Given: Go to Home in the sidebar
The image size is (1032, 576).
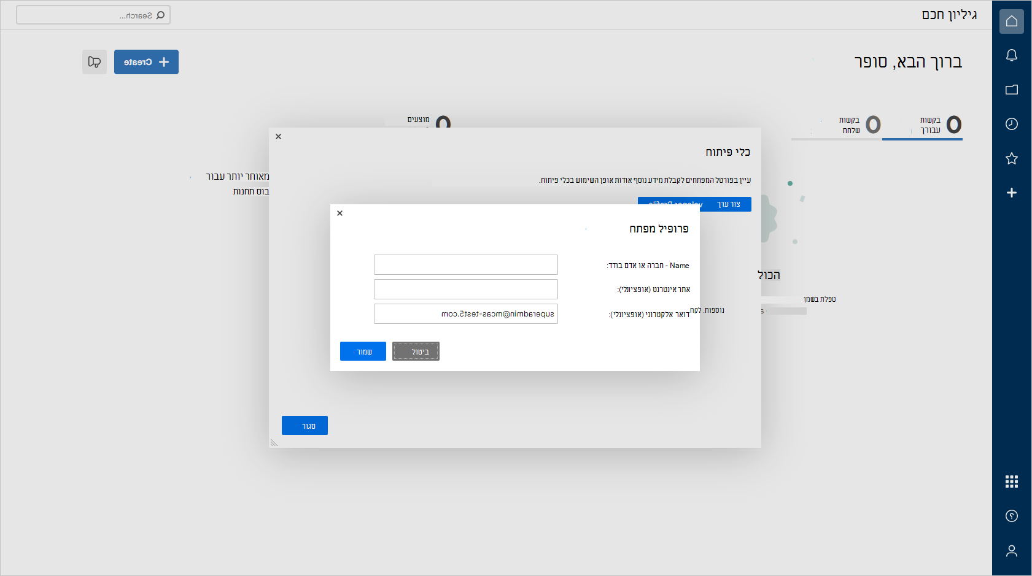Looking at the screenshot, I should (x=1012, y=21).
